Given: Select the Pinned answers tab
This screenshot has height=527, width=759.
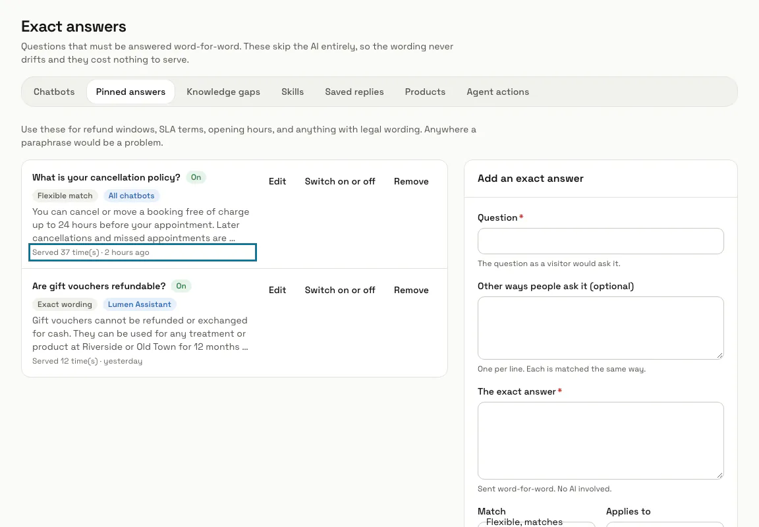Looking at the screenshot, I should click(x=130, y=92).
